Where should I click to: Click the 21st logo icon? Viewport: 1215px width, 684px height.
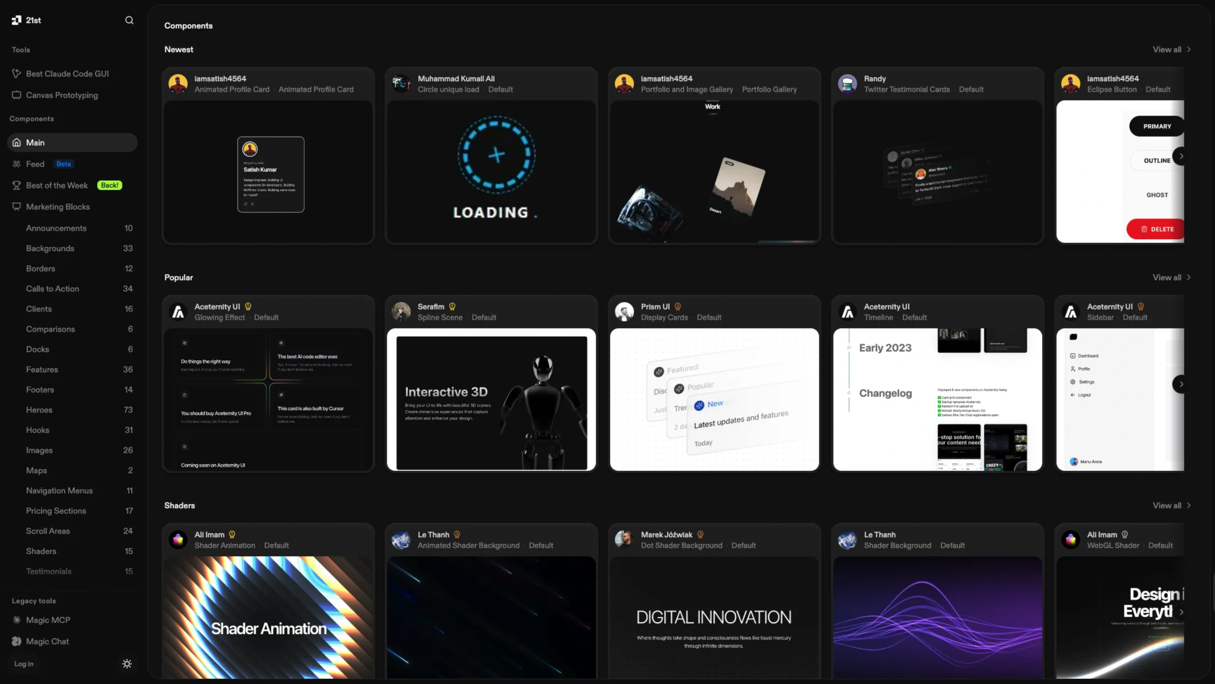pos(17,20)
